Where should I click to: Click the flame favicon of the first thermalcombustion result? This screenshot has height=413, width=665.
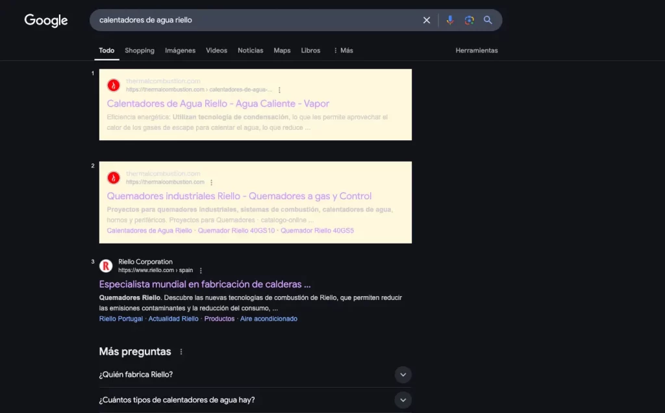pos(113,85)
